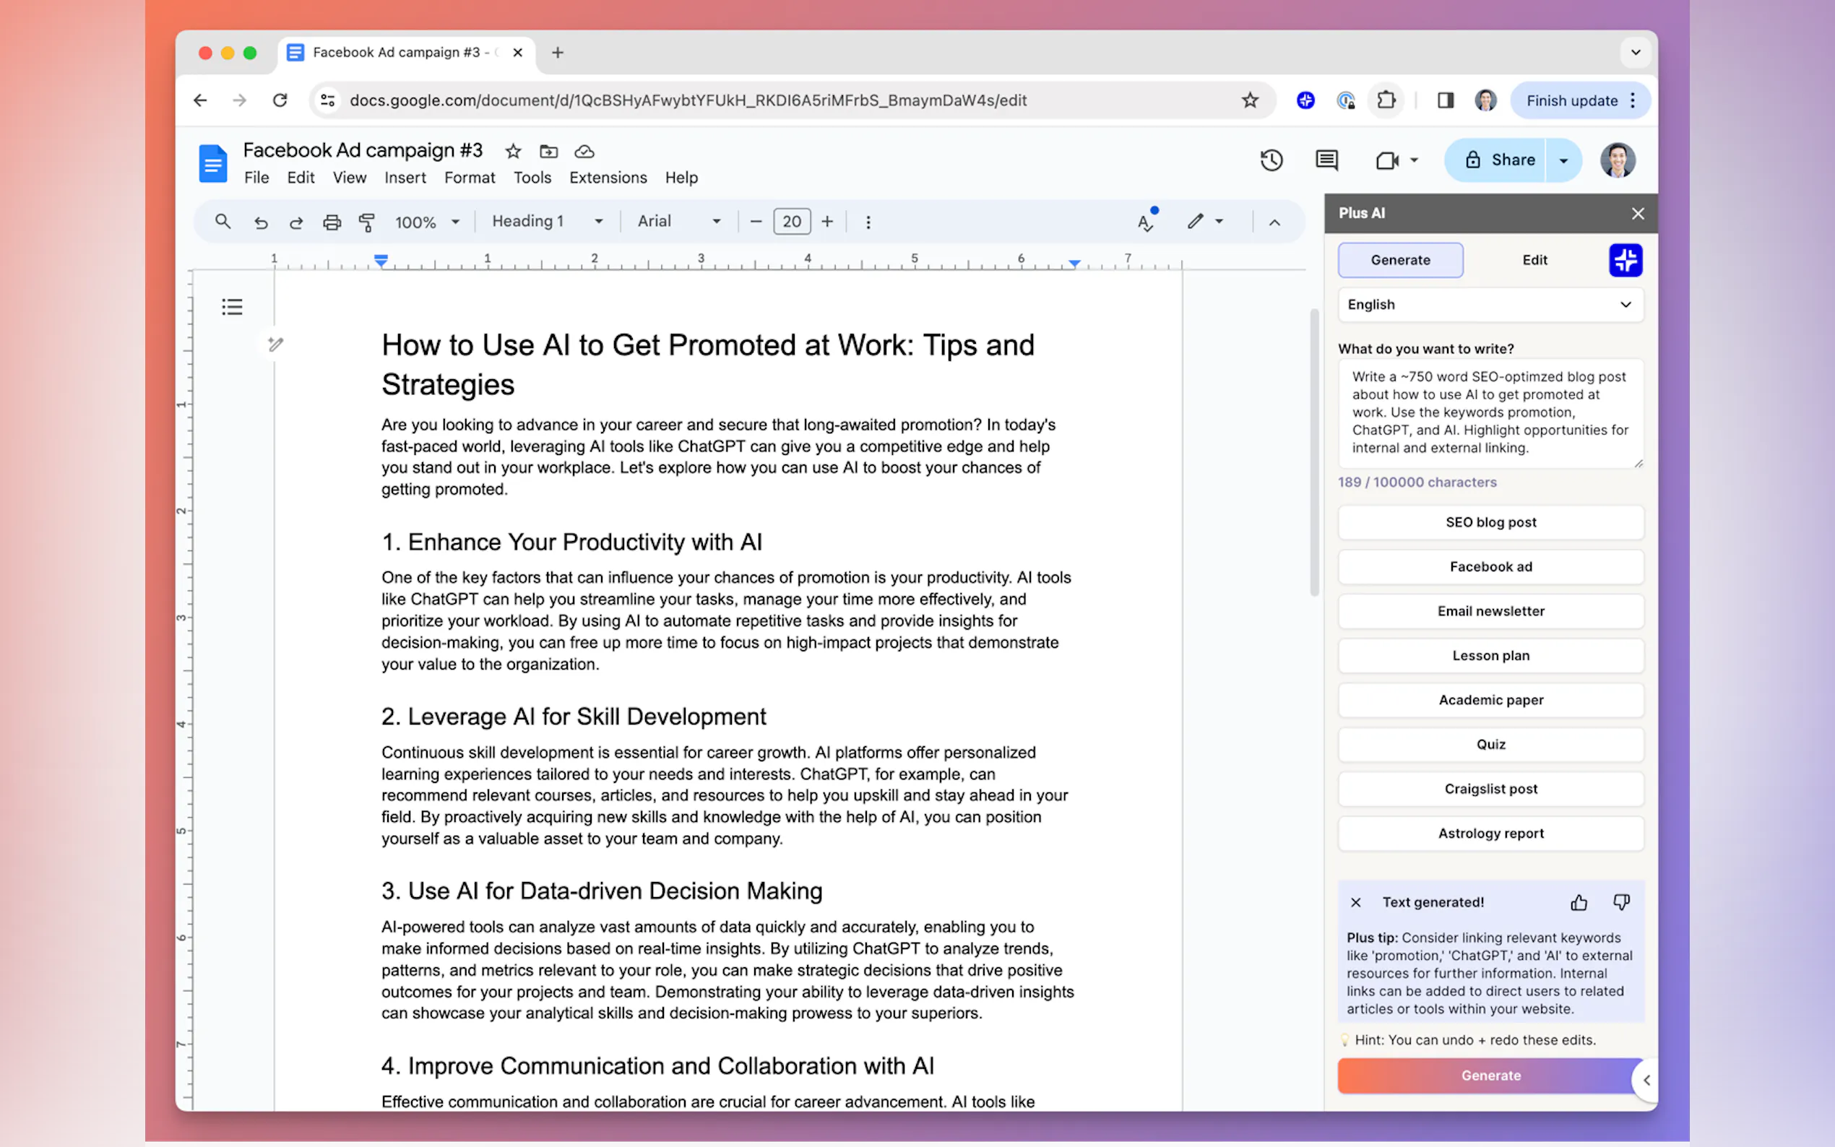Reload the current page
The width and height of the screenshot is (1835, 1147).
280,100
